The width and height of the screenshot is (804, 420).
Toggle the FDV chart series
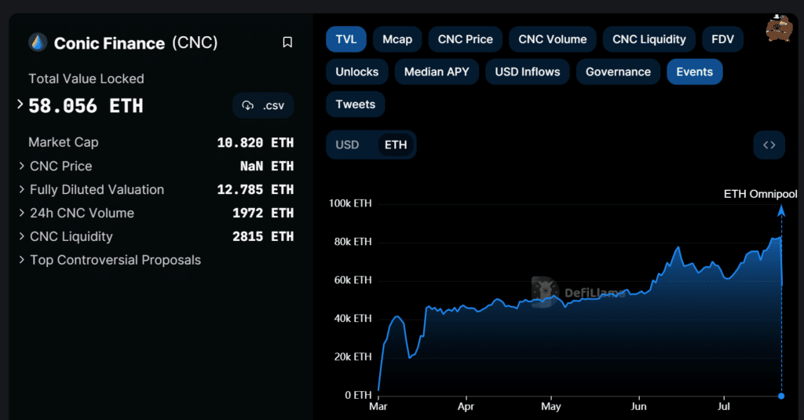click(x=722, y=39)
